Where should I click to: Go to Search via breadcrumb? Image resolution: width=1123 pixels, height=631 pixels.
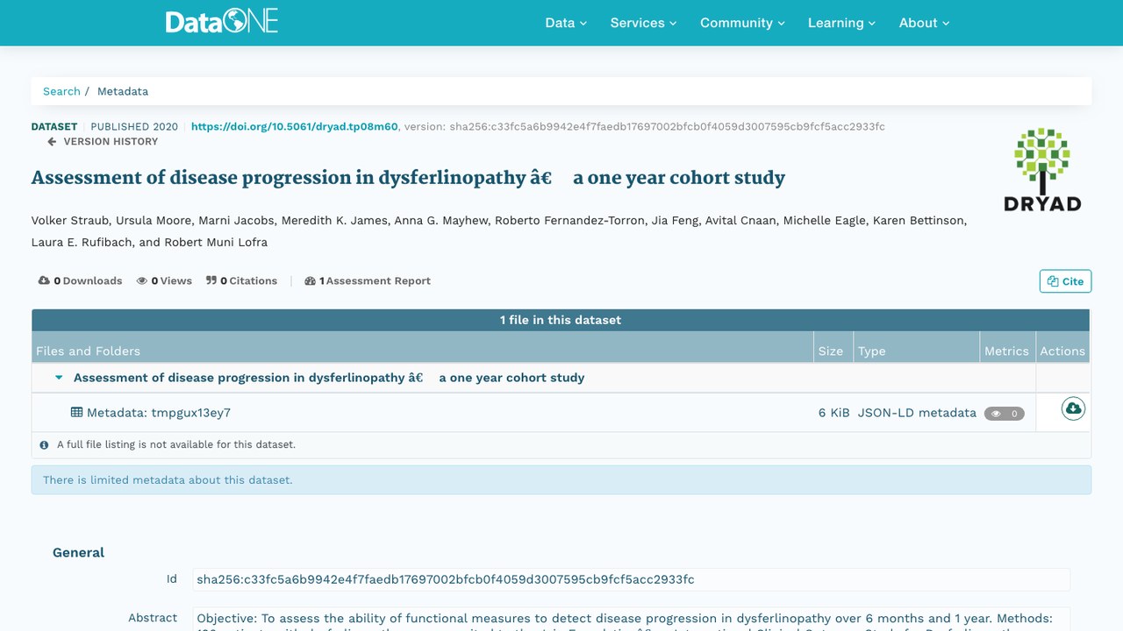point(61,91)
